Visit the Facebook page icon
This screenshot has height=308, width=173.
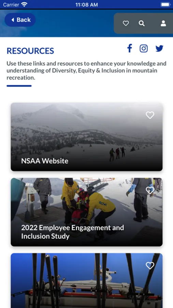[x=130, y=48]
